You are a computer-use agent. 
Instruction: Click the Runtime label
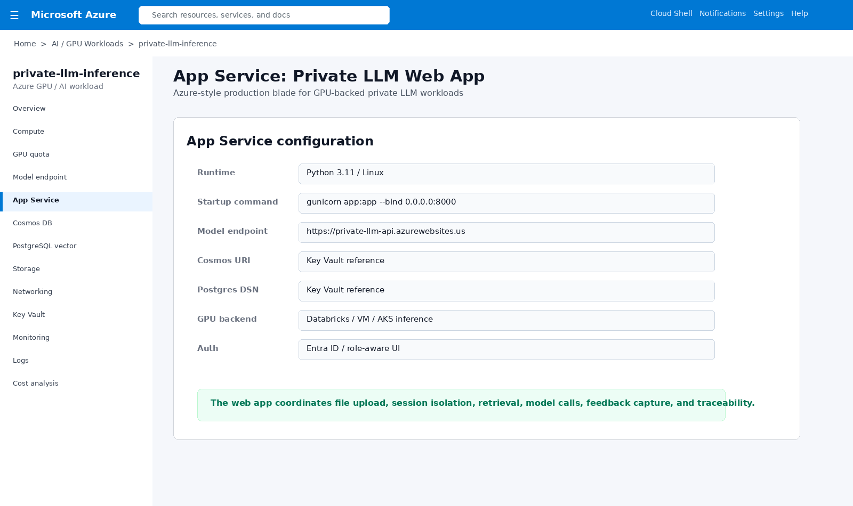[216, 173]
